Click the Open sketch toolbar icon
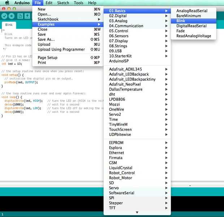The image size is (224, 217). click(27, 16)
